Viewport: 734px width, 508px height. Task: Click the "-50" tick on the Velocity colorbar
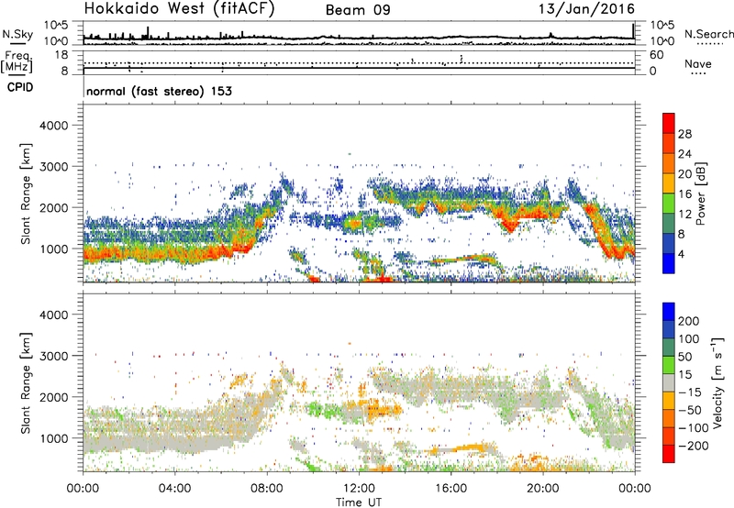(690, 411)
